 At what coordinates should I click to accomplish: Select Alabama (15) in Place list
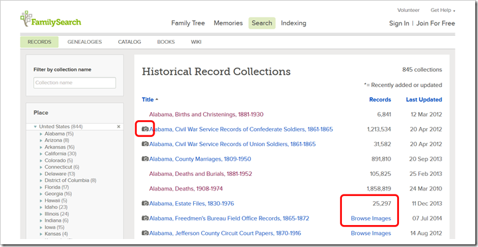[59, 133]
